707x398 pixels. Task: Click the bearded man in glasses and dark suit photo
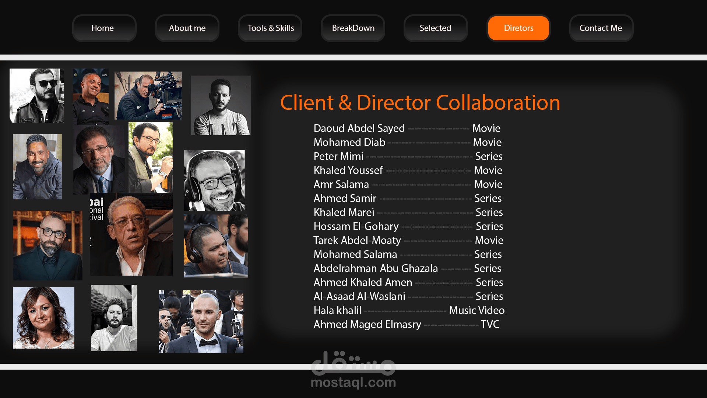coord(48,245)
